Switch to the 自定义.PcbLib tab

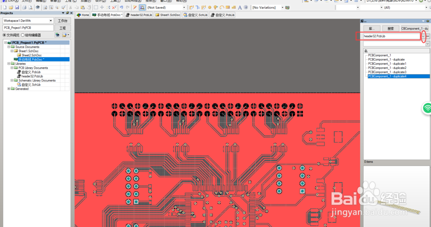tap(223, 15)
